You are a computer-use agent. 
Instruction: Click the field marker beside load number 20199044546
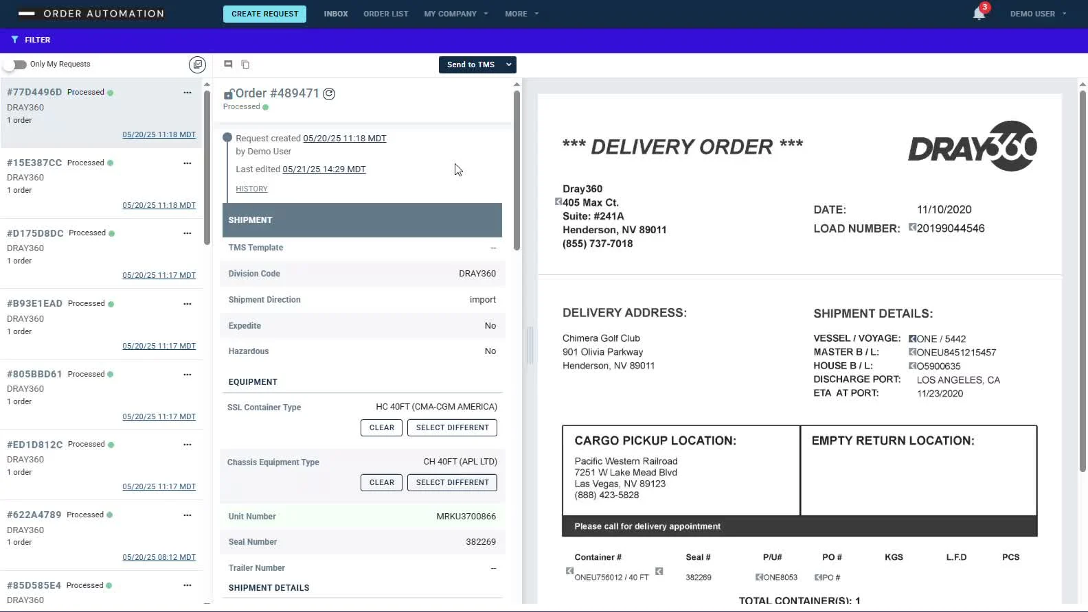pyautogui.click(x=912, y=227)
